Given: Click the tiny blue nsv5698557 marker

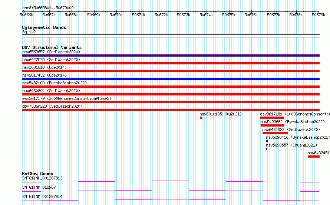Looking at the screenshot, I should click(267, 149).
